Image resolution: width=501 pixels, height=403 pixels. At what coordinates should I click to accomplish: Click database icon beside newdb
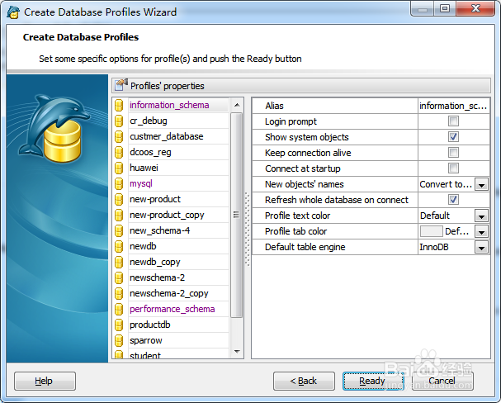119,246
